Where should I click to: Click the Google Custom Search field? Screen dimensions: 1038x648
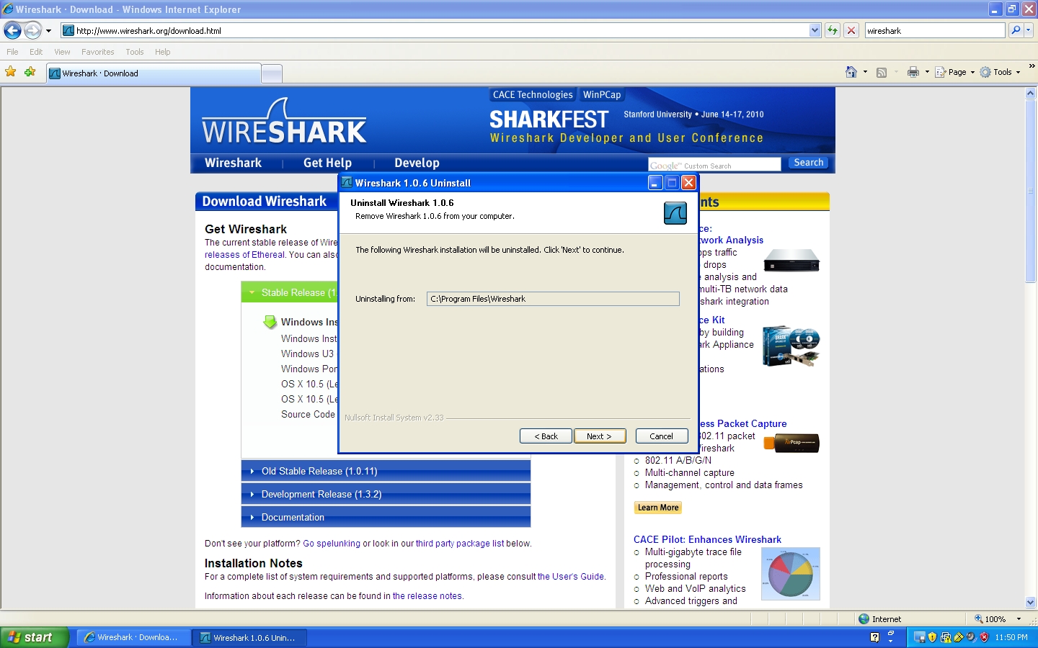pyautogui.click(x=714, y=165)
